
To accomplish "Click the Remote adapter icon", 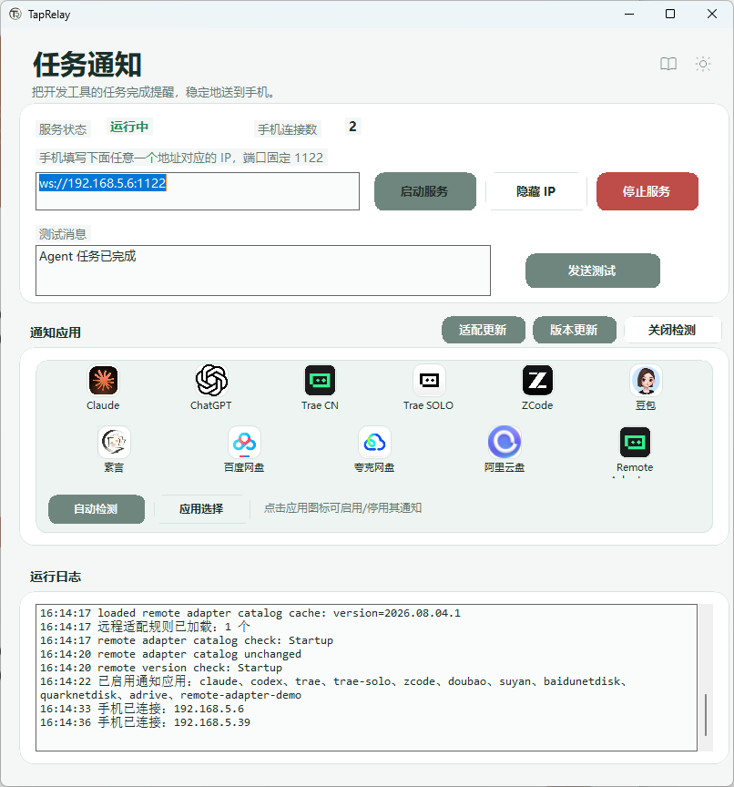I will pyautogui.click(x=635, y=442).
